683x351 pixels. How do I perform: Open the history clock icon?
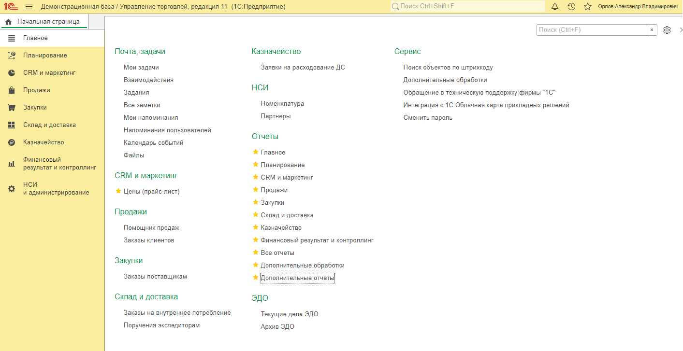(x=571, y=7)
